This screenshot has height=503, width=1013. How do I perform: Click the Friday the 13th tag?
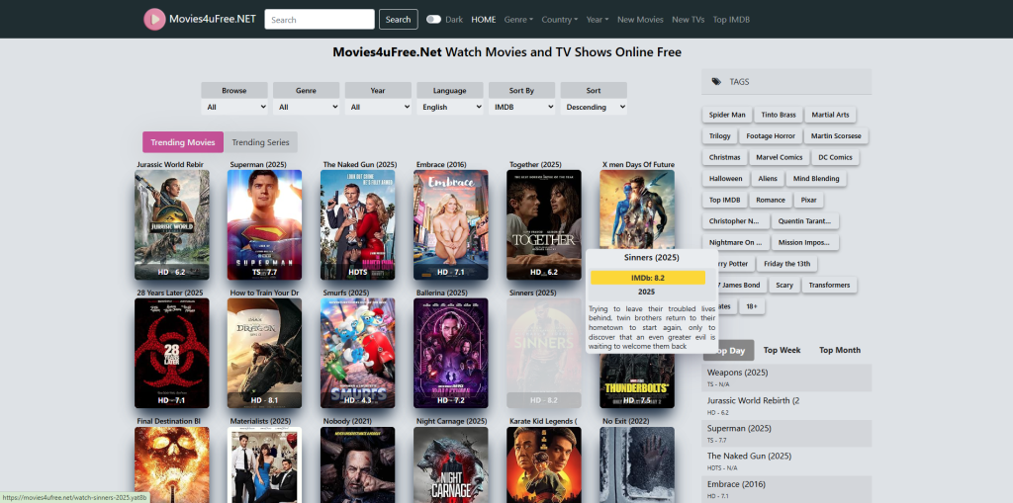786,264
